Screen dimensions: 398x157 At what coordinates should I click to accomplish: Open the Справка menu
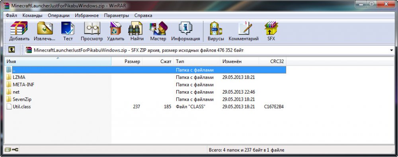tap(143, 15)
